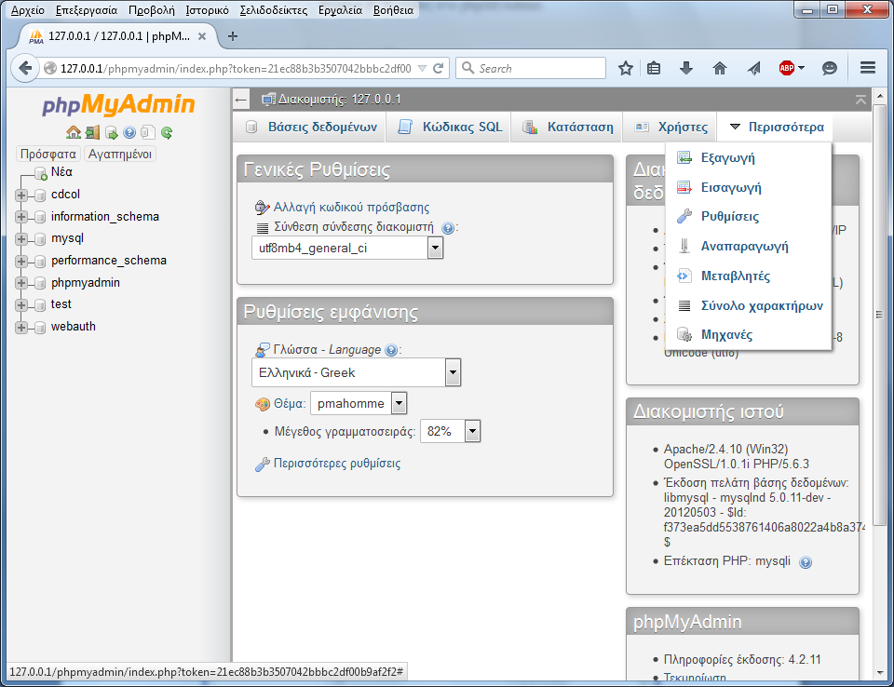Collapse navigation panel with left arrow icon
894x687 pixels.
241,100
